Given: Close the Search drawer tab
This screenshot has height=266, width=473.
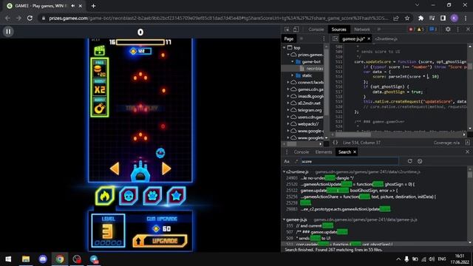Looking at the screenshot, I should point(355,152).
